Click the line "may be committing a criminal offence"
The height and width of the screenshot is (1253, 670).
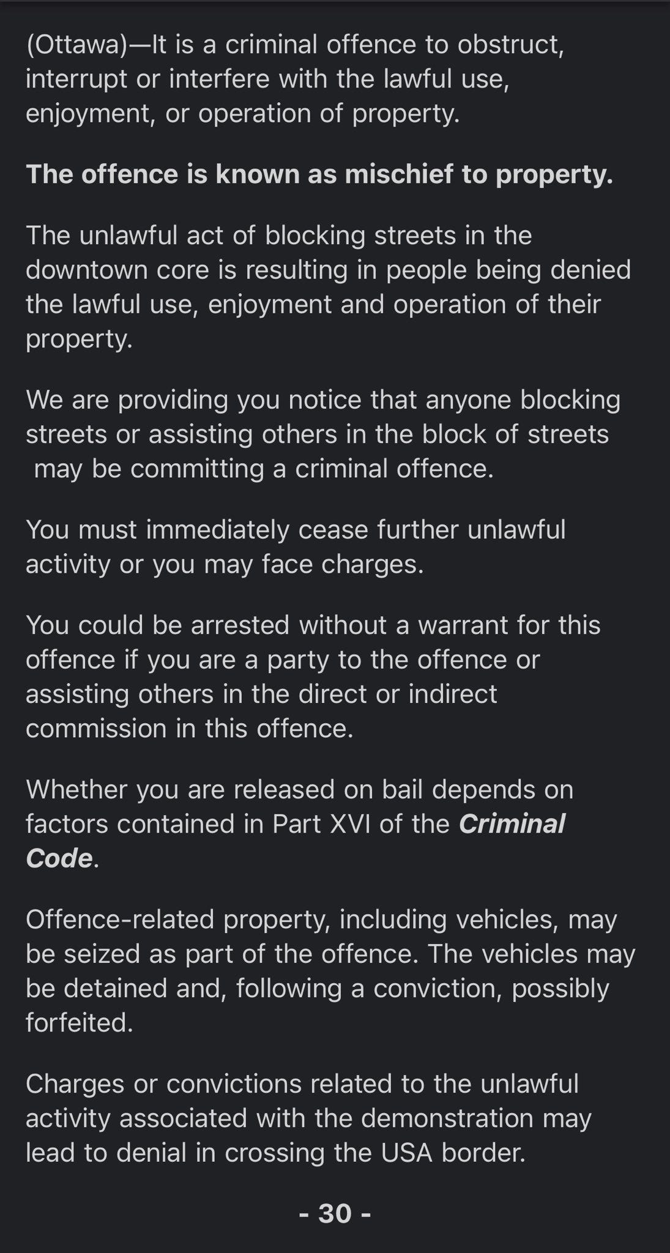click(263, 469)
